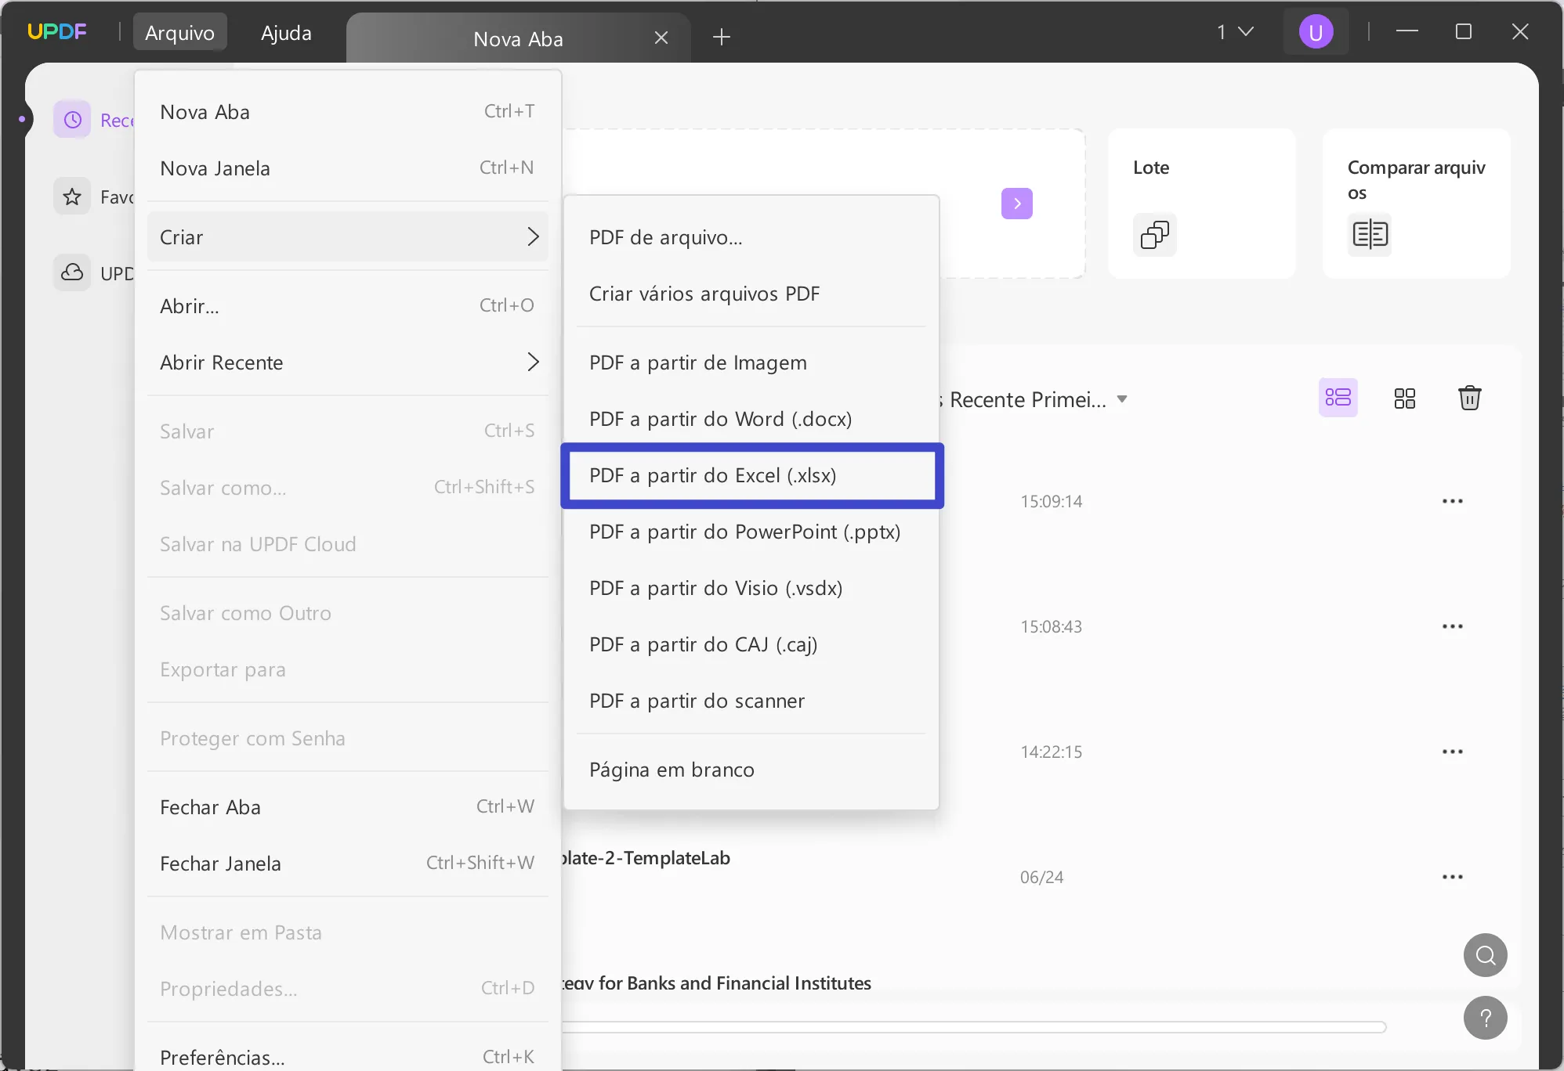Select PDF a partir do Excel (.xlsx)

(x=751, y=475)
